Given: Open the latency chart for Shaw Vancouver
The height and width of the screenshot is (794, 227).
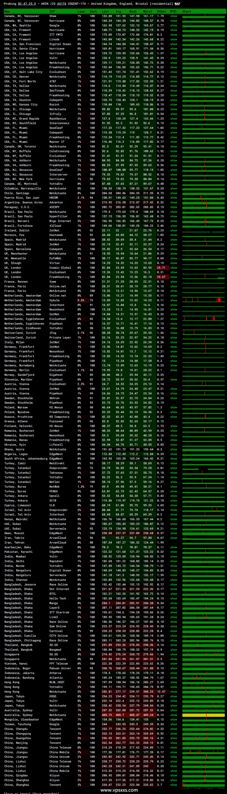Looking at the screenshot, I should click(203, 16).
